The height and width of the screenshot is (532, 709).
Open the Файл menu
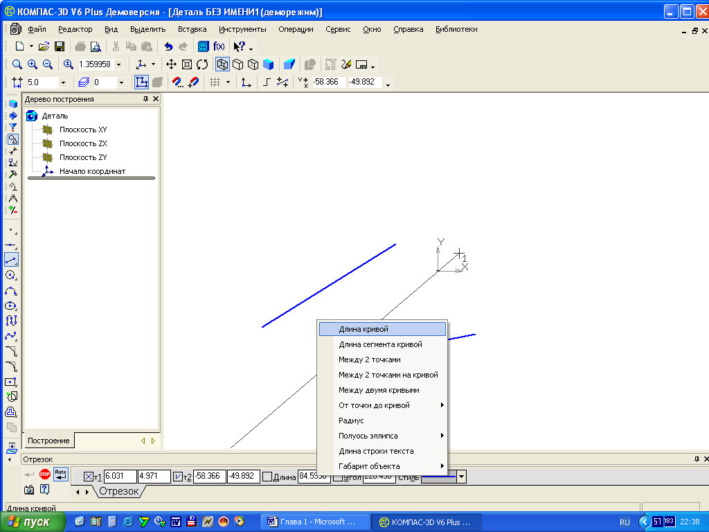pos(37,29)
